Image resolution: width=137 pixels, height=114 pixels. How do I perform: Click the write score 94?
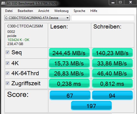click(x=112, y=95)
